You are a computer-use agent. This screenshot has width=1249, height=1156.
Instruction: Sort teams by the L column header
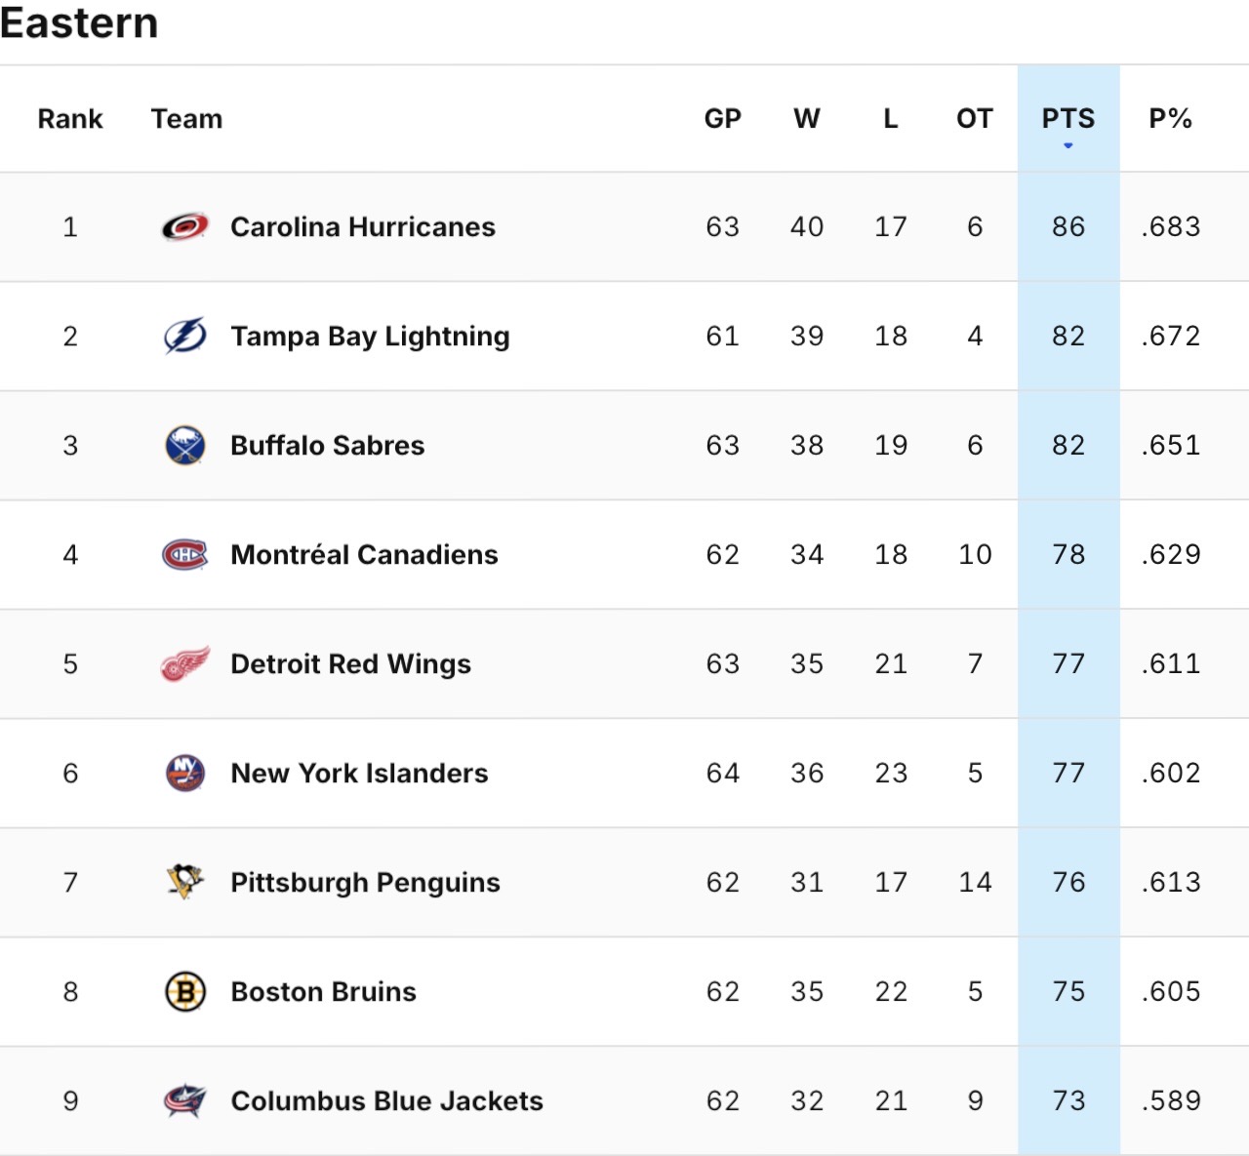890,119
